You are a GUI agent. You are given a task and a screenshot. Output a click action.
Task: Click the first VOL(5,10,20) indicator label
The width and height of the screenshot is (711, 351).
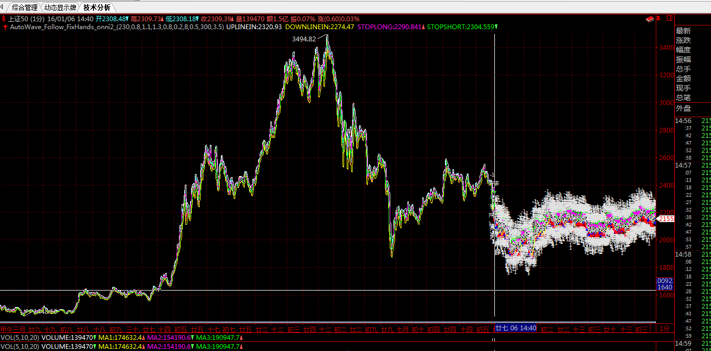point(19,337)
